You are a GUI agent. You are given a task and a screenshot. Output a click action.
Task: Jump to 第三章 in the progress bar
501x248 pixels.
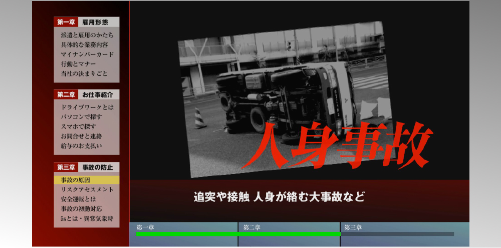353,227
